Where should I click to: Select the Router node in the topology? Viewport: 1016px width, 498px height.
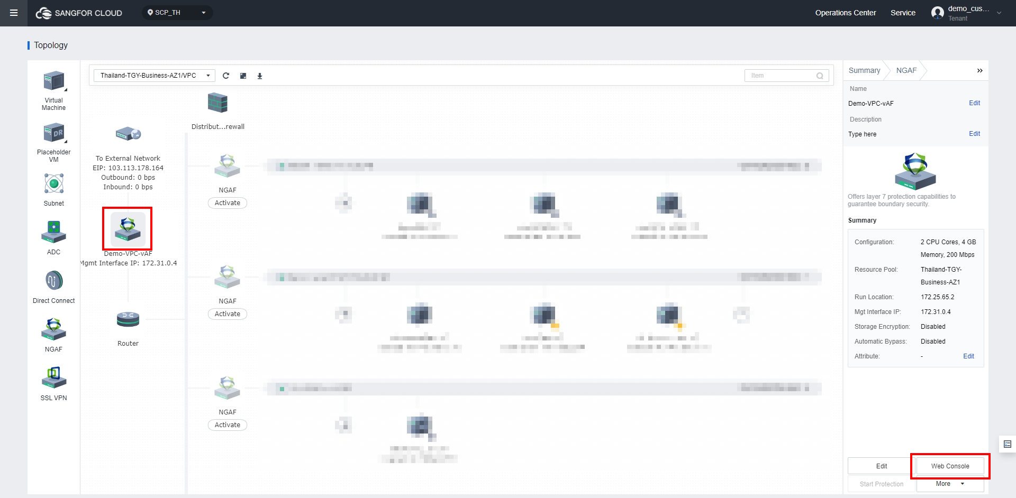click(x=128, y=319)
